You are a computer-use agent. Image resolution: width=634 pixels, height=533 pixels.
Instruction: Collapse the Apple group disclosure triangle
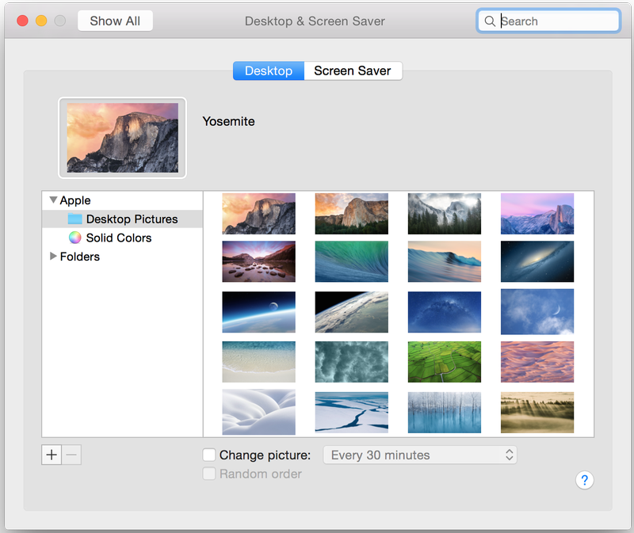(53, 200)
